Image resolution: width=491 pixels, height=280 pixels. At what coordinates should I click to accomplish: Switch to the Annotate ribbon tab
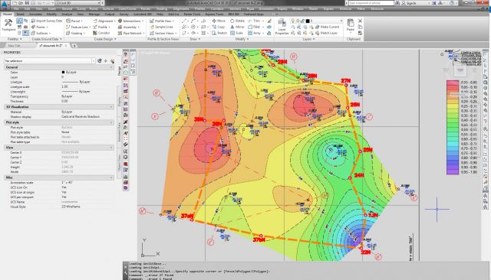click(35, 14)
